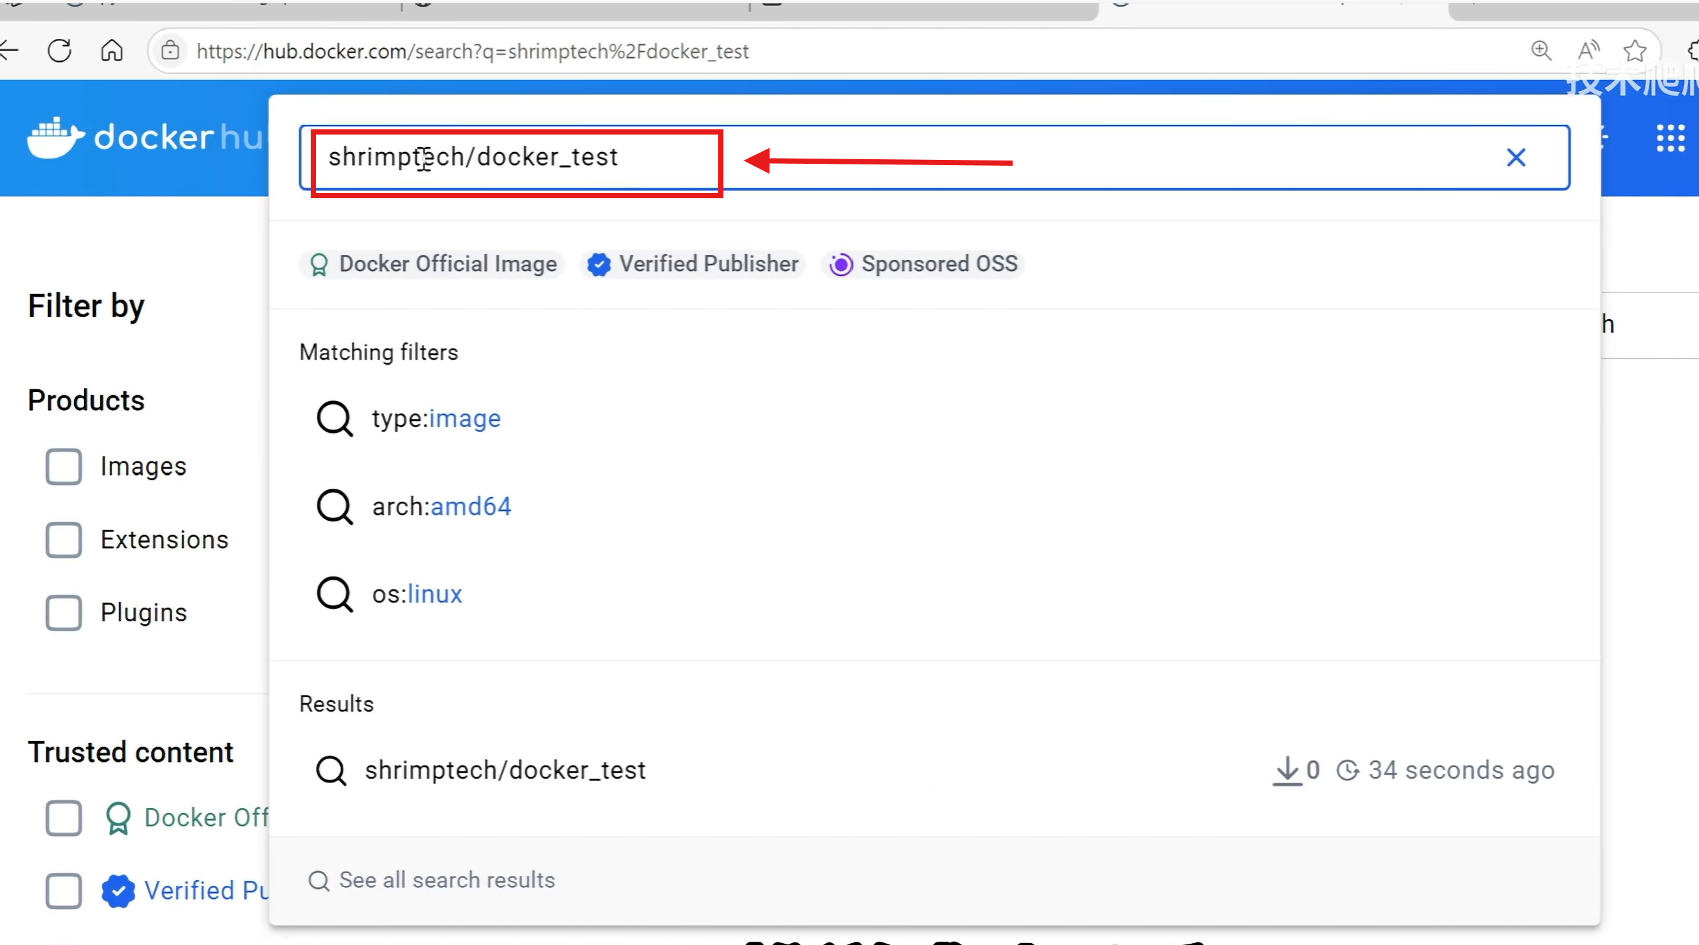This screenshot has width=1699, height=945.
Task: Reload the page with refresh icon
Action: tap(59, 51)
